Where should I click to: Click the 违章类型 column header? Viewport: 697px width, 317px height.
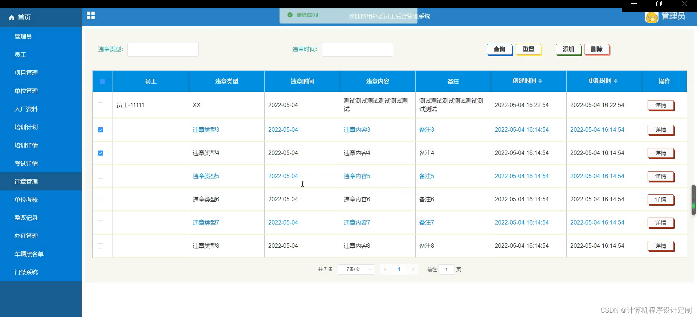point(227,82)
